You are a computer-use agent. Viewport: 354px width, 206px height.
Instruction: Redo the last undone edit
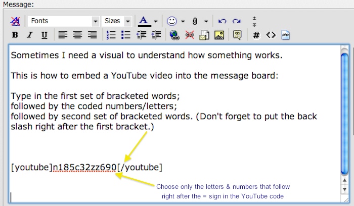(x=236, y=21)
